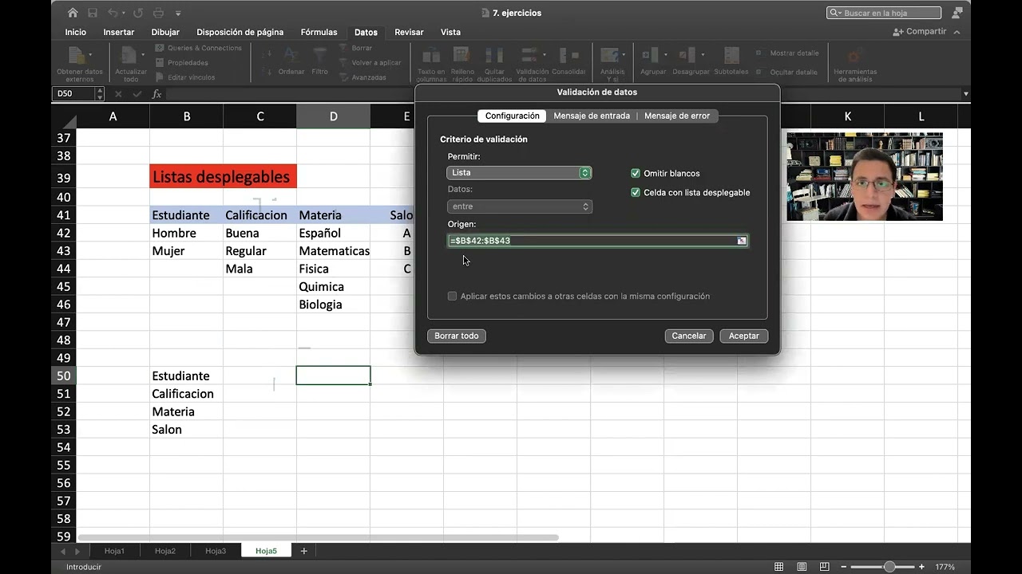Toggle Aplicar estos cambios checkbox
Screen dimensions: 1022x574
tap(452, 296)
